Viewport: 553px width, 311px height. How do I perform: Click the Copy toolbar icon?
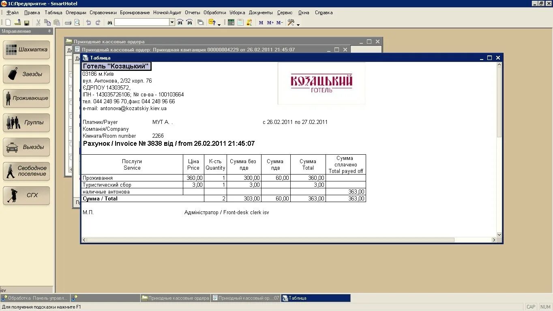(x=47, y=23)
